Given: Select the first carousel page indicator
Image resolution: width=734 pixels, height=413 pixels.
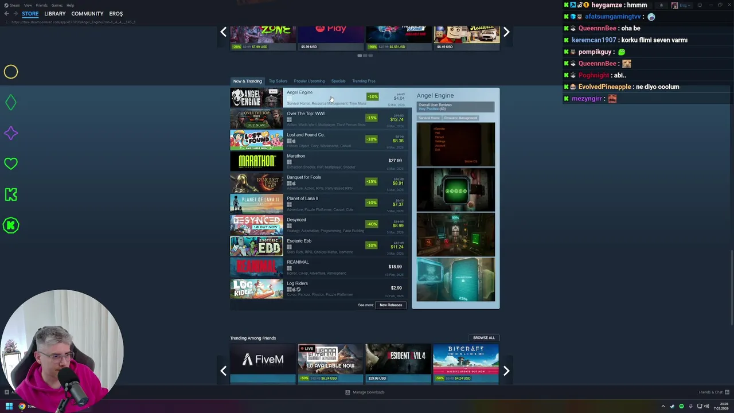Looking at the screenshot, I should click(360, 56).
